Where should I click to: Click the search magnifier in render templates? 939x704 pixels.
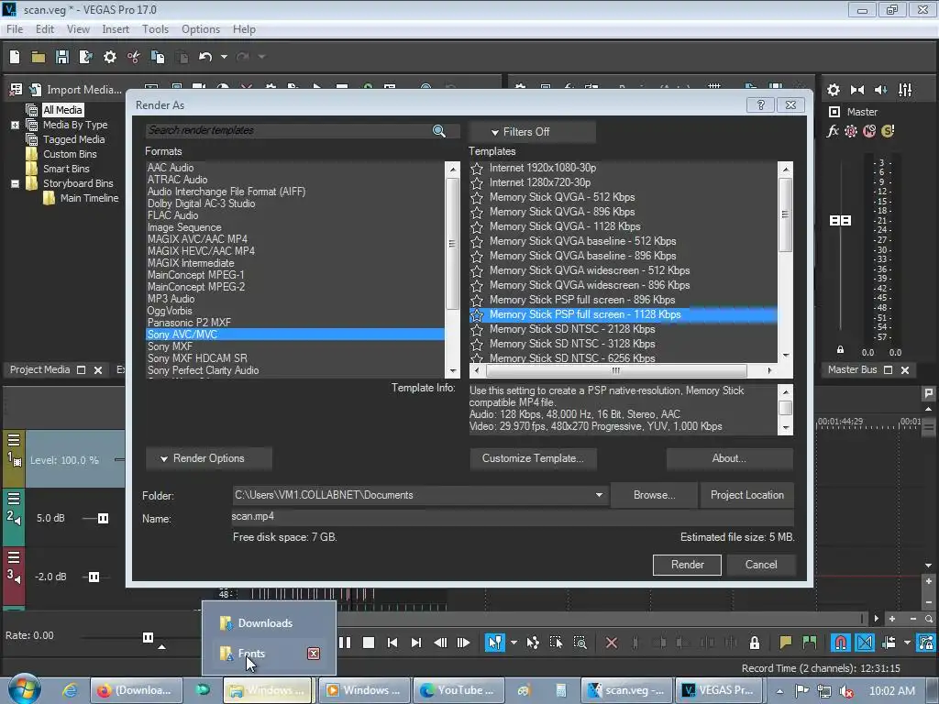439,131
